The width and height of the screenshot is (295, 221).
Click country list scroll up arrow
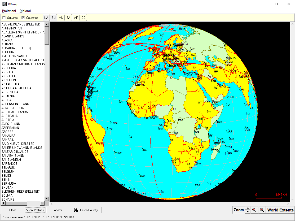coord(47,24)
